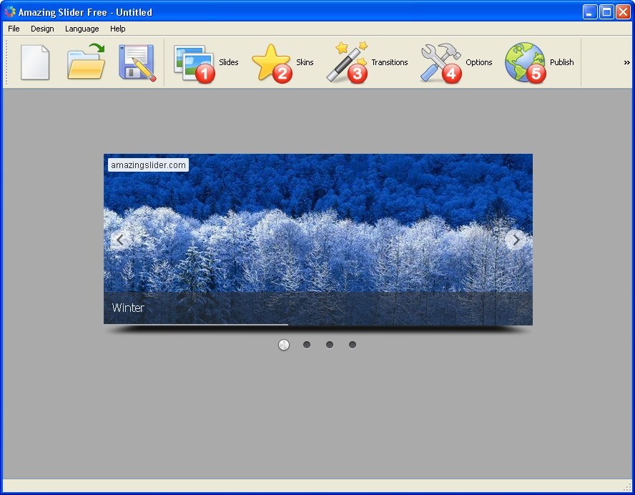Select the first navigation dot

283,344
